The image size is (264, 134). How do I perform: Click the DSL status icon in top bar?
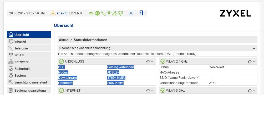point(92,13)
